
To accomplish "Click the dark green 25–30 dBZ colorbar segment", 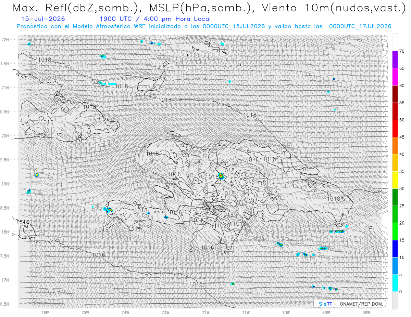I will coord(395,197).
